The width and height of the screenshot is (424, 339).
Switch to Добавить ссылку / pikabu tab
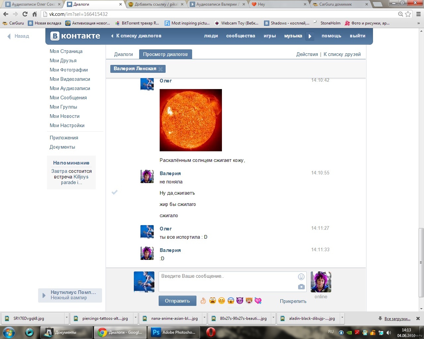[x=156, y=4]
